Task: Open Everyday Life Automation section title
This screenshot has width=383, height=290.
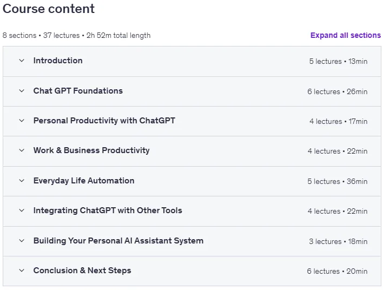Action: 84,181
